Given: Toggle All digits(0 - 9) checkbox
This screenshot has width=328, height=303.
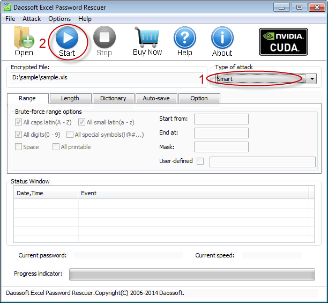Looking at the screenshot, I should pyautogui.click(x=18, y=135).
